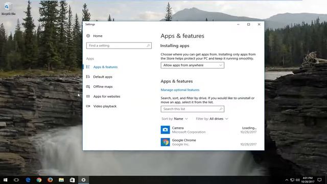The image size is (327, 184).
Task: Open the Filter by All drives dropdown
Action: point(212,119)
